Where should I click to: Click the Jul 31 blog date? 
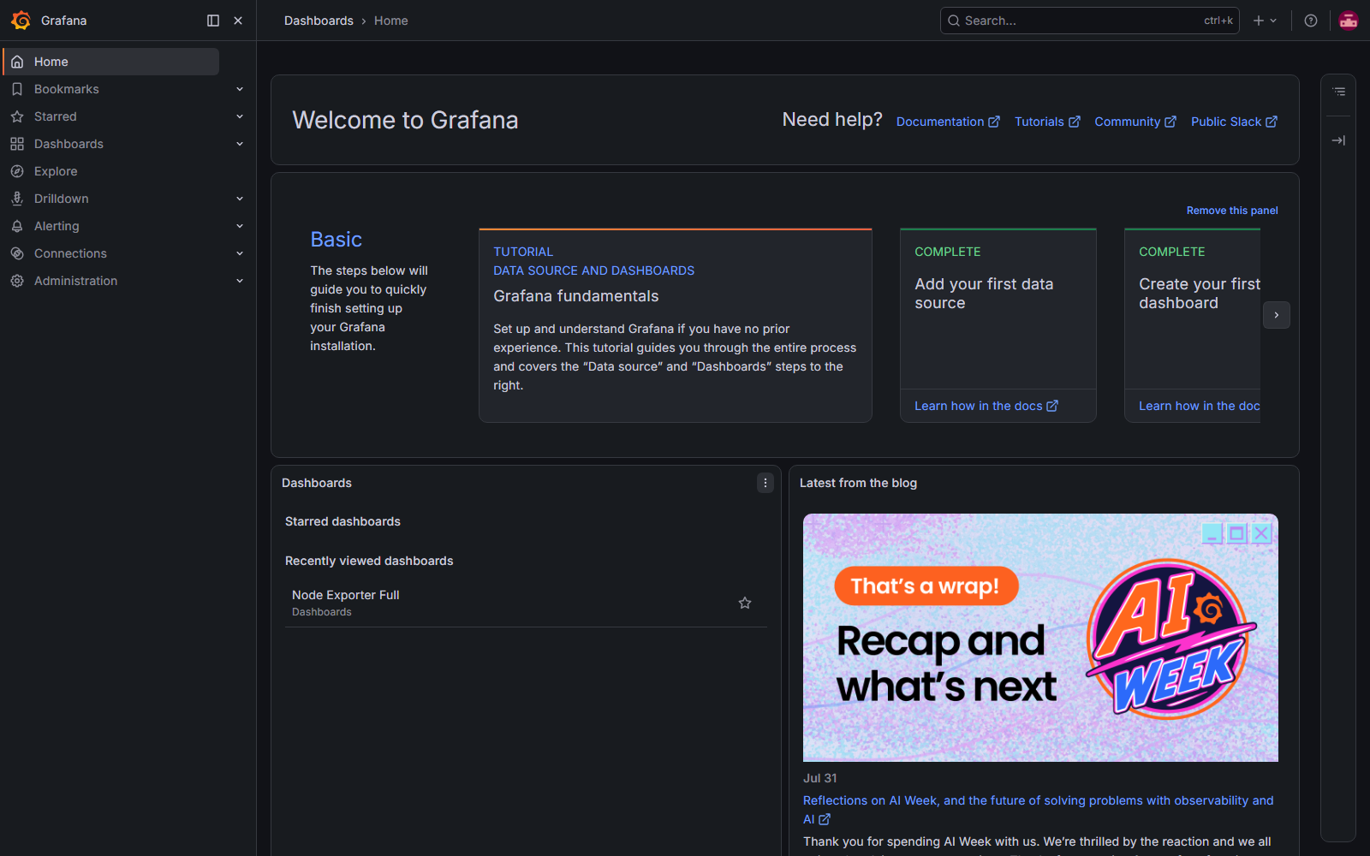[820, 778]
